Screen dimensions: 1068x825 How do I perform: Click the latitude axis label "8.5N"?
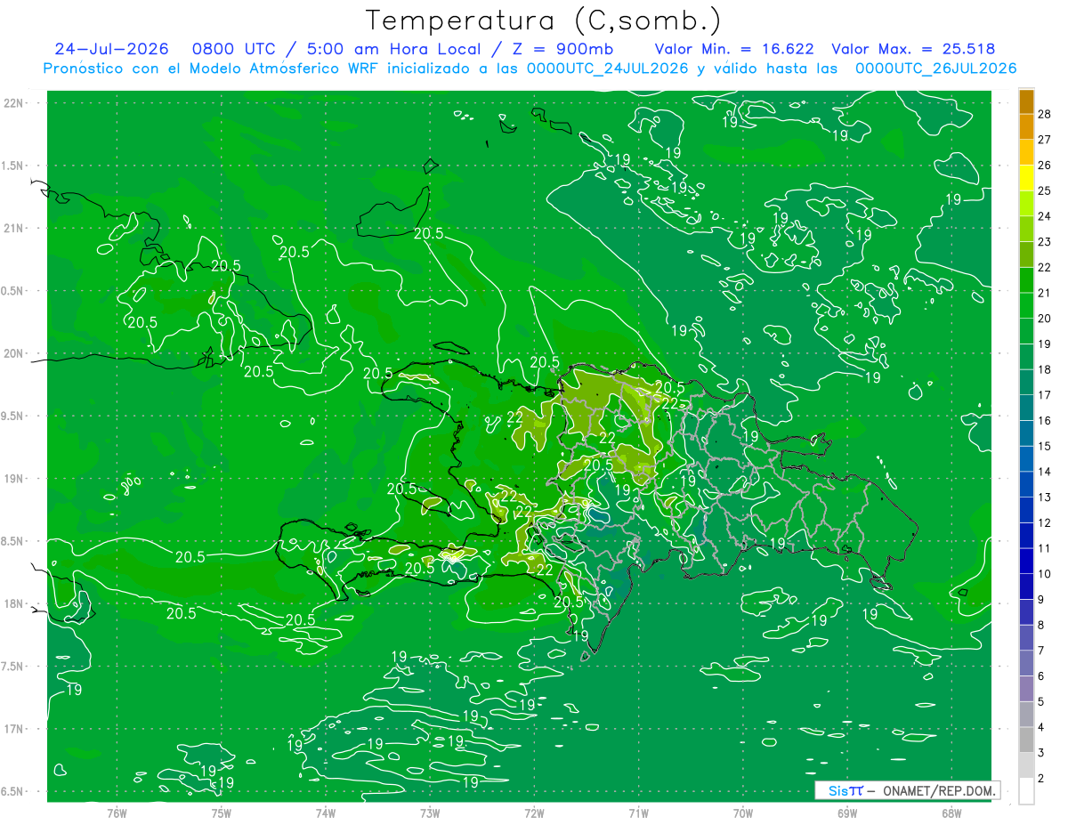click(13, 541)
